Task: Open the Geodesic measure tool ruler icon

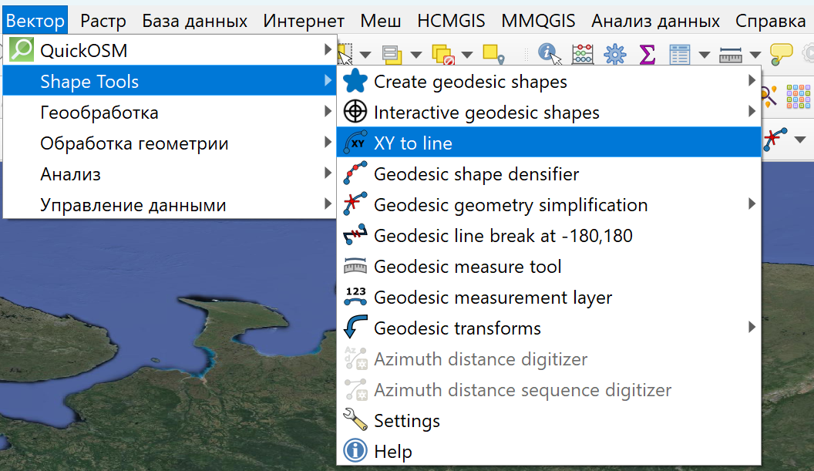Action: point(355,266)
